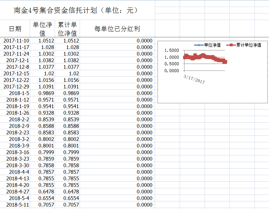The image size is (269, 209).
Task: Select the 单位净值 header cell
Action: tap(42, 29)
